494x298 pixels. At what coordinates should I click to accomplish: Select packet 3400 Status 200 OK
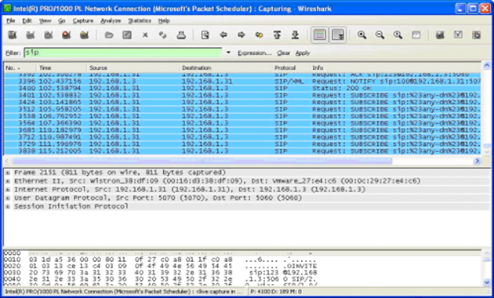[x=242, y=88]
